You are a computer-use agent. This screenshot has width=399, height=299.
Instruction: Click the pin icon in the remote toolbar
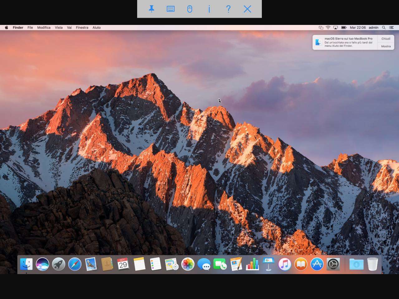[151, 9]
